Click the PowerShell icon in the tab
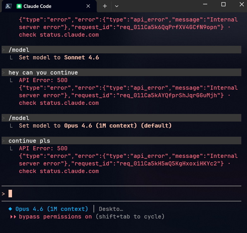This screenshot has height=233, width=247. click(x=8, y=6)
